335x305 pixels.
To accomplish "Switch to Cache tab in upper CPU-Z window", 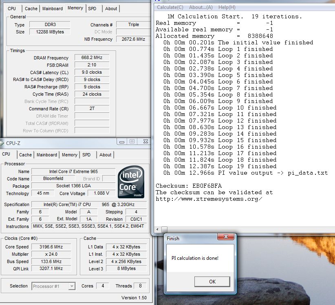I will [x=31, y=9].
